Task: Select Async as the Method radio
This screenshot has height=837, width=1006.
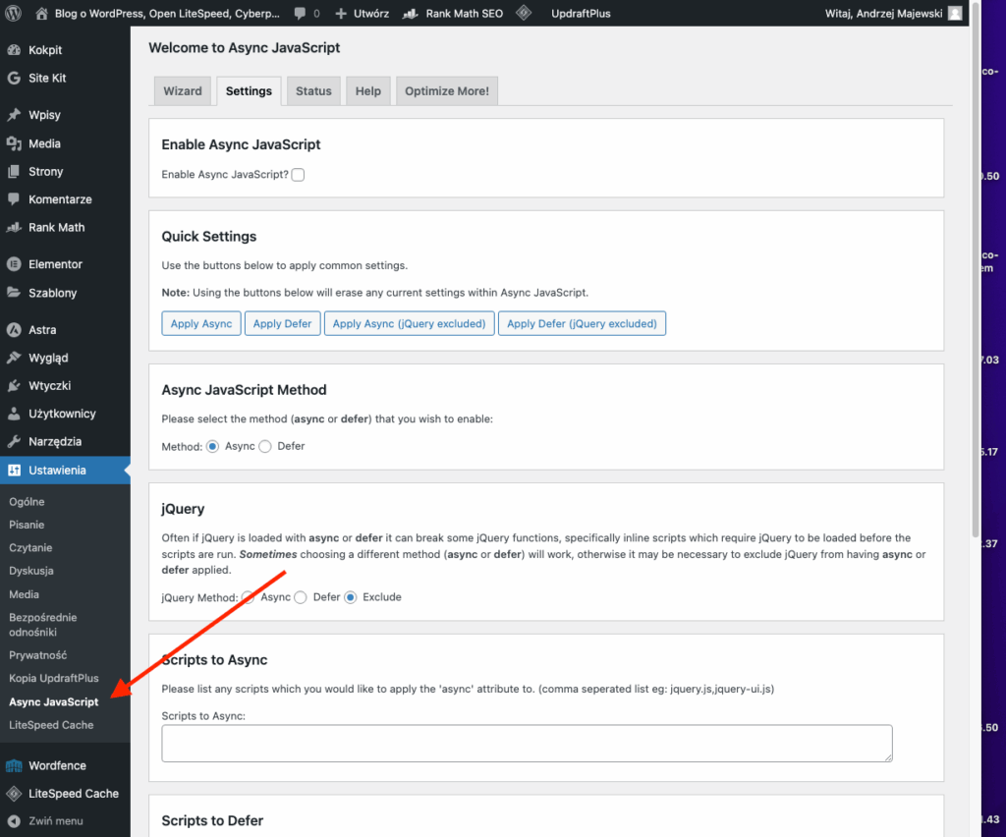Action: [x=212, y=446]
